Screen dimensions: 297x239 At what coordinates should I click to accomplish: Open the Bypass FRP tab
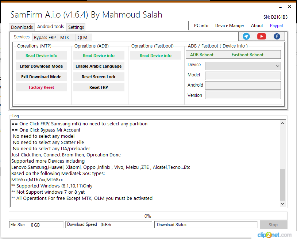pyautogui.click(x=45, y=37)
